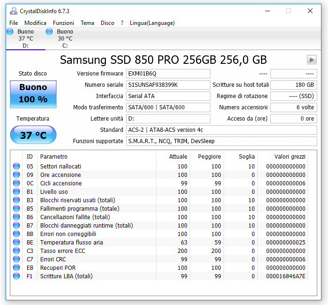Select the Temperatura flusso aria parameter text
The height and width of the screenshot is (305, 328).
[x=72, y=243]
